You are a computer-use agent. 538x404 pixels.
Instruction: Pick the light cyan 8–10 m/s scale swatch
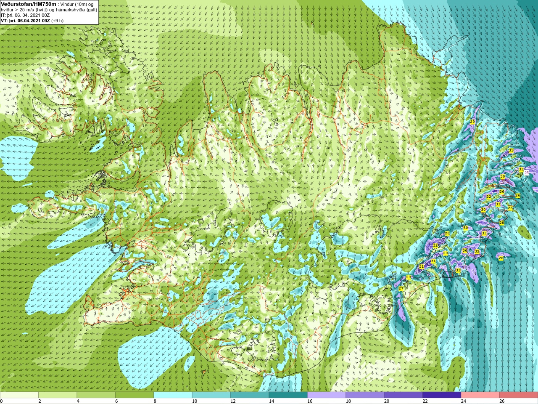click(x=173, y=395)
